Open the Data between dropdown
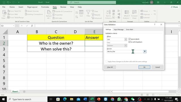Image resolution: width=181 pixels, height=102 pixels. [126, 46]
